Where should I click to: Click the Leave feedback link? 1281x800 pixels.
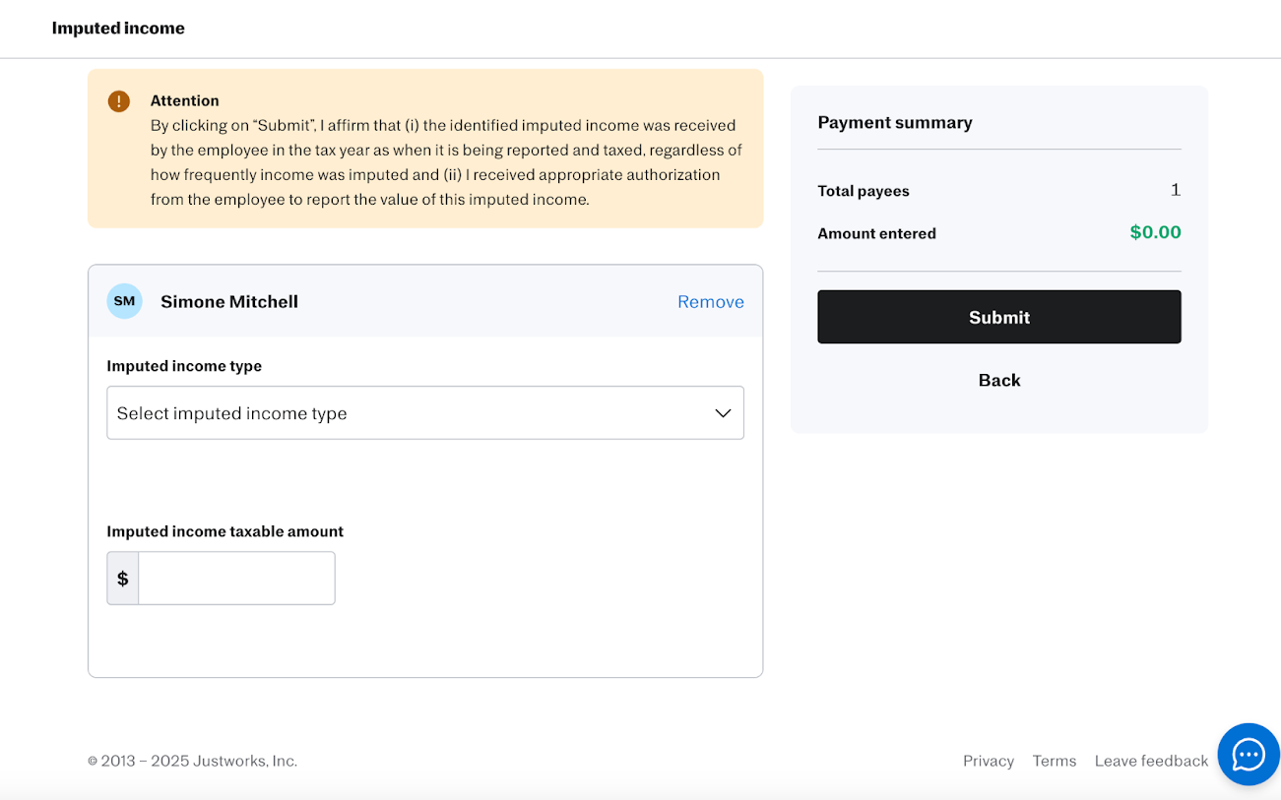(x=1150, y=761)
